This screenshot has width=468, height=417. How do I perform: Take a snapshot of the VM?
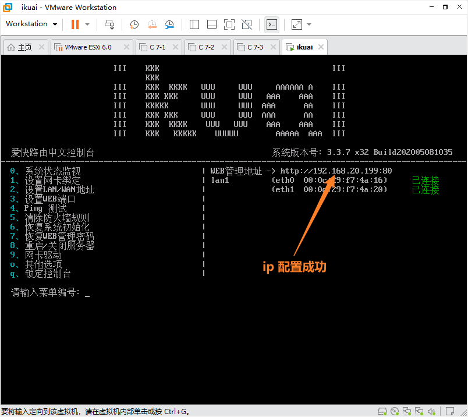point(134,24)
